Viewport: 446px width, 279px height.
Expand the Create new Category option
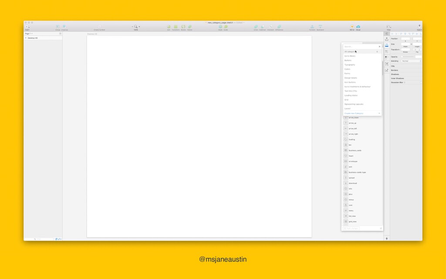coord(379,113)
